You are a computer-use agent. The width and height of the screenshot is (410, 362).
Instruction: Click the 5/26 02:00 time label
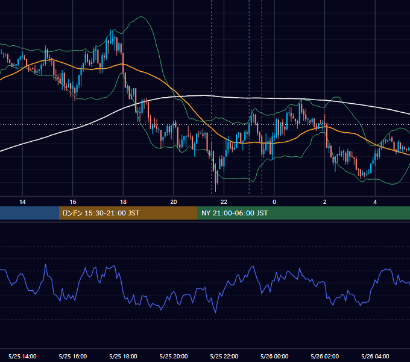[x=325, y=356]
